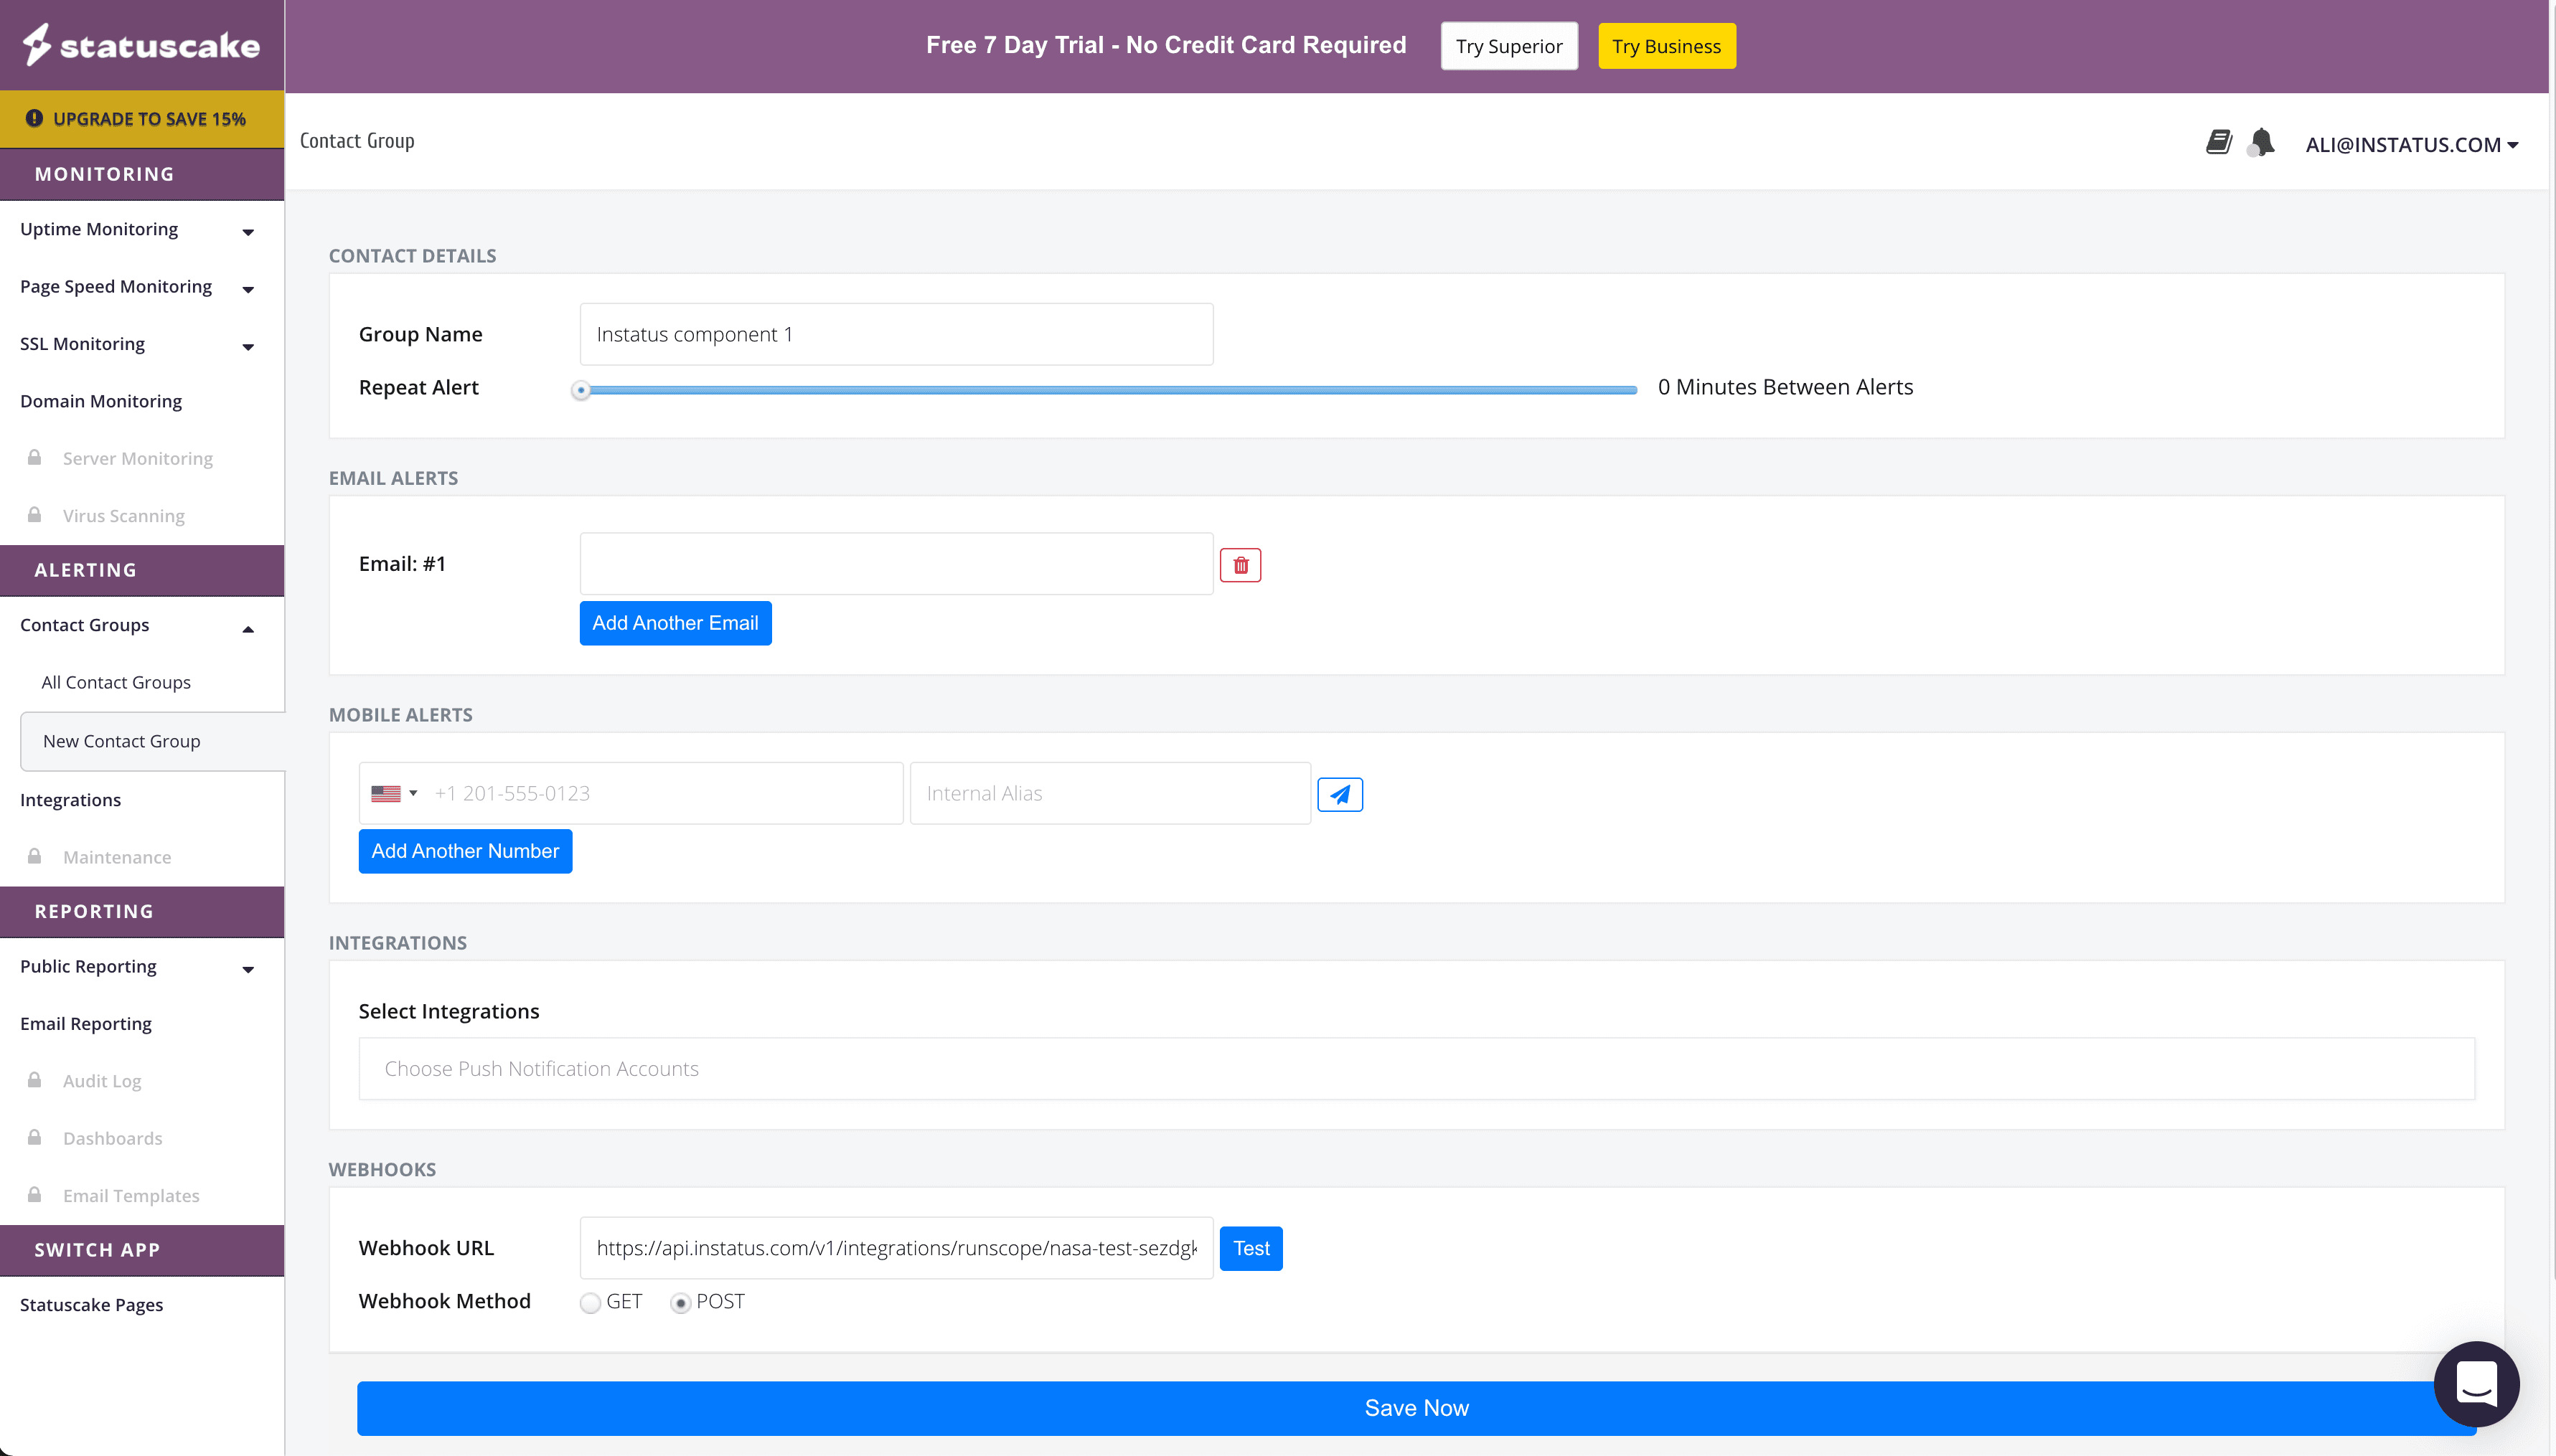Open the country flag code dropdown
The width and height of the screenshot is (2556, 1456).
tap(394, 793)
